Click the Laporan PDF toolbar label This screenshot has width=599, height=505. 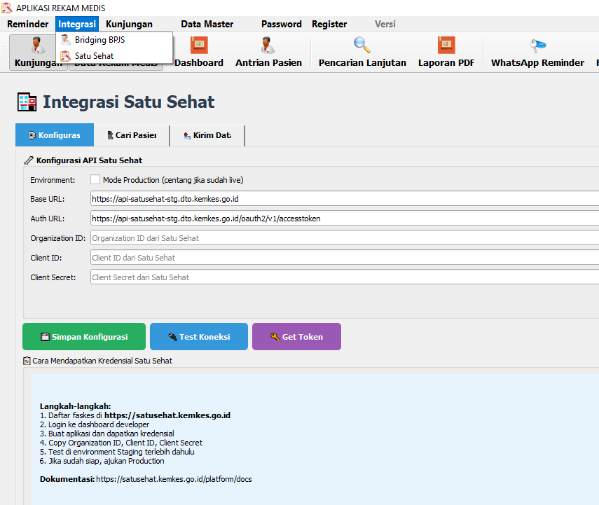(x=446, y=62)
